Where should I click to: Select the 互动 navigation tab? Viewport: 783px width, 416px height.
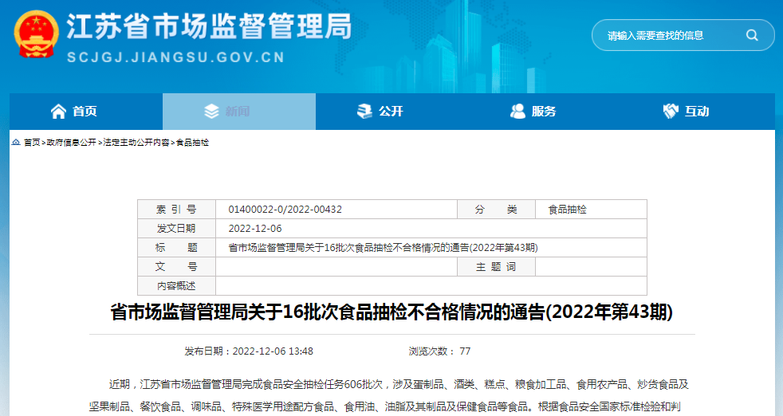point(697,112)
